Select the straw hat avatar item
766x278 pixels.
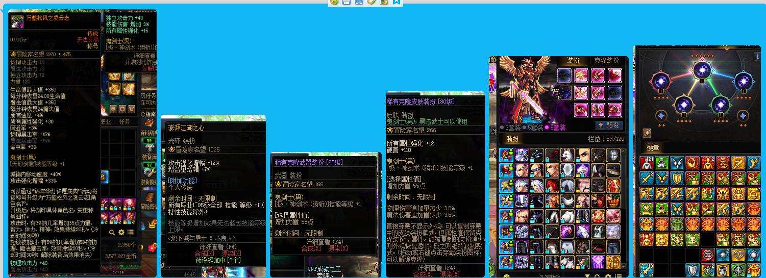click(x=613, y=170)
